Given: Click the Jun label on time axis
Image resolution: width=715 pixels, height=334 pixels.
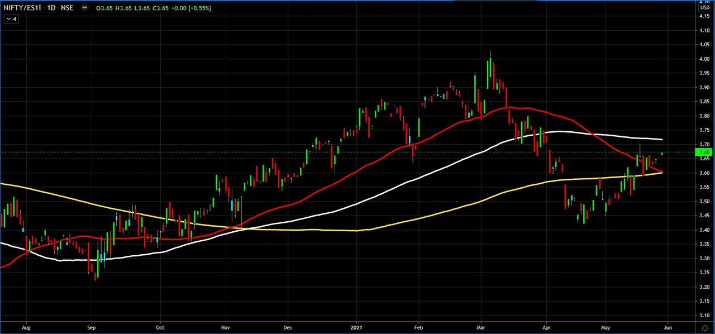Looking at the screenshot, I should click(x=668, y=328).
